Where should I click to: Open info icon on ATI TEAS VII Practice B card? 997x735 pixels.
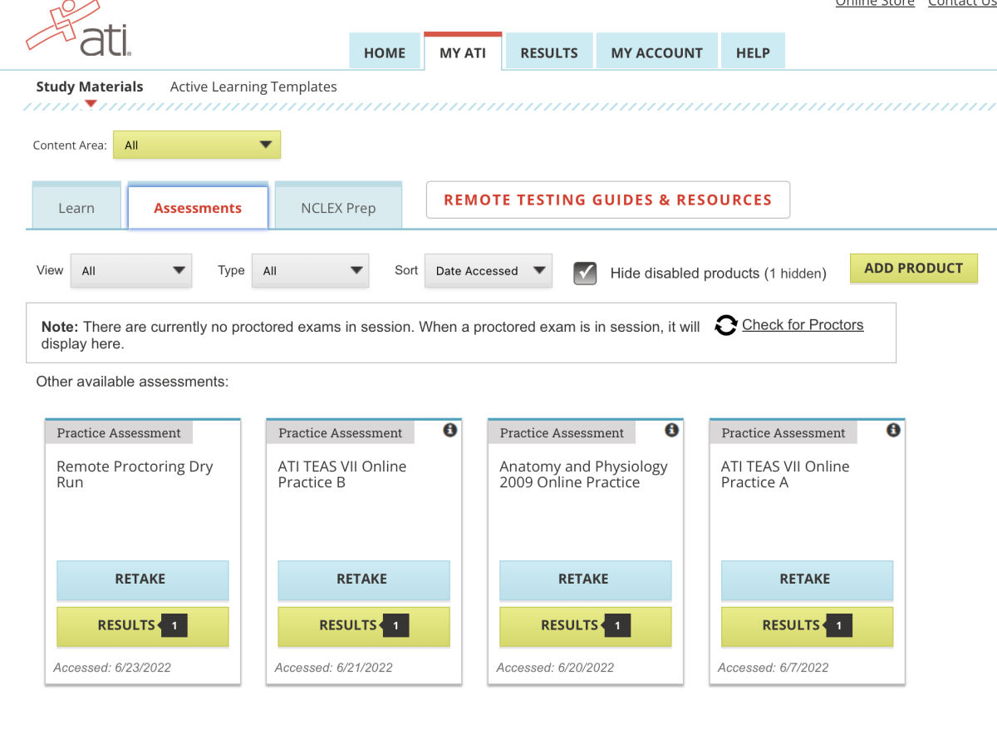tap(450, 430)
